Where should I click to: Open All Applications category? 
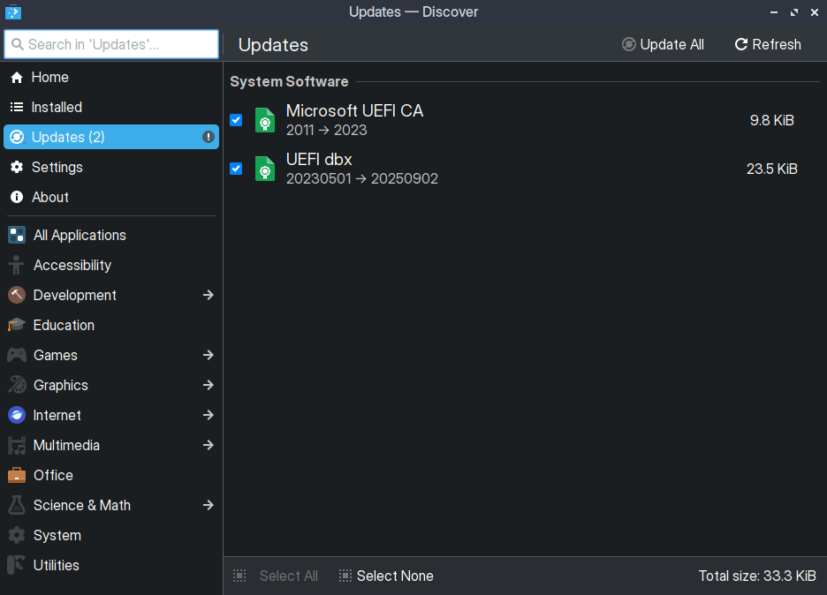80,235
